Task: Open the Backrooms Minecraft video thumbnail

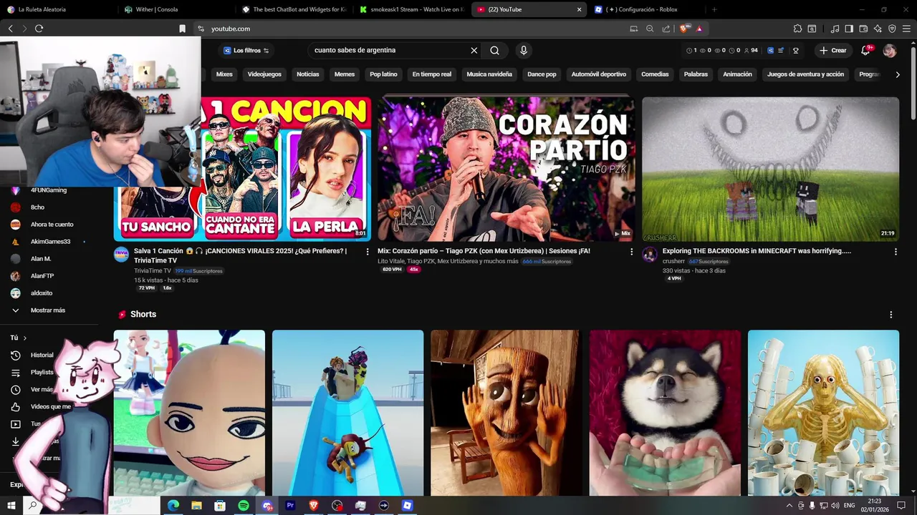Action: pos(770,170)
